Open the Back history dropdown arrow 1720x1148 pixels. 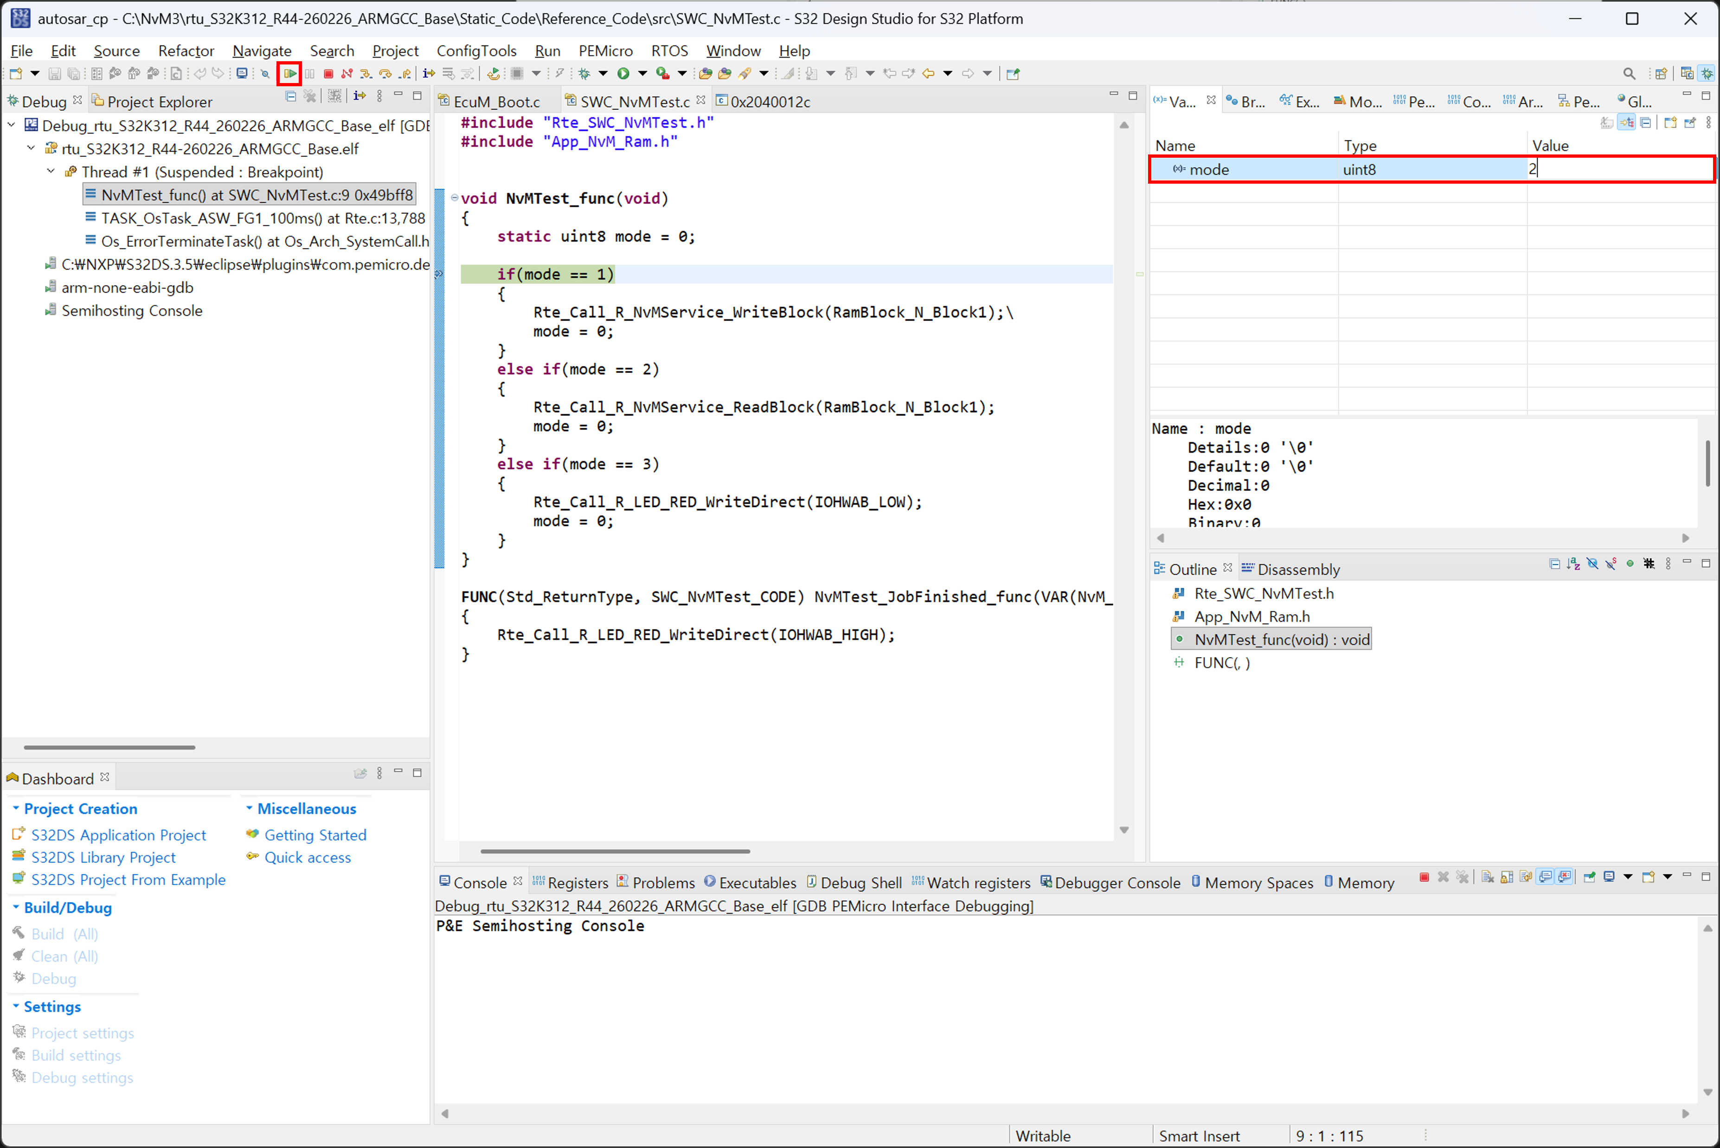pos(948,73)
